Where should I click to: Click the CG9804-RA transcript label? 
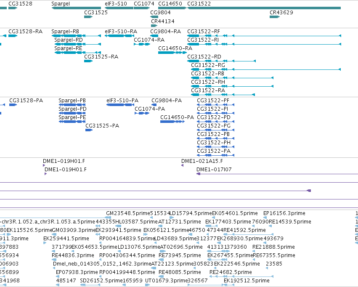(165, 31)
